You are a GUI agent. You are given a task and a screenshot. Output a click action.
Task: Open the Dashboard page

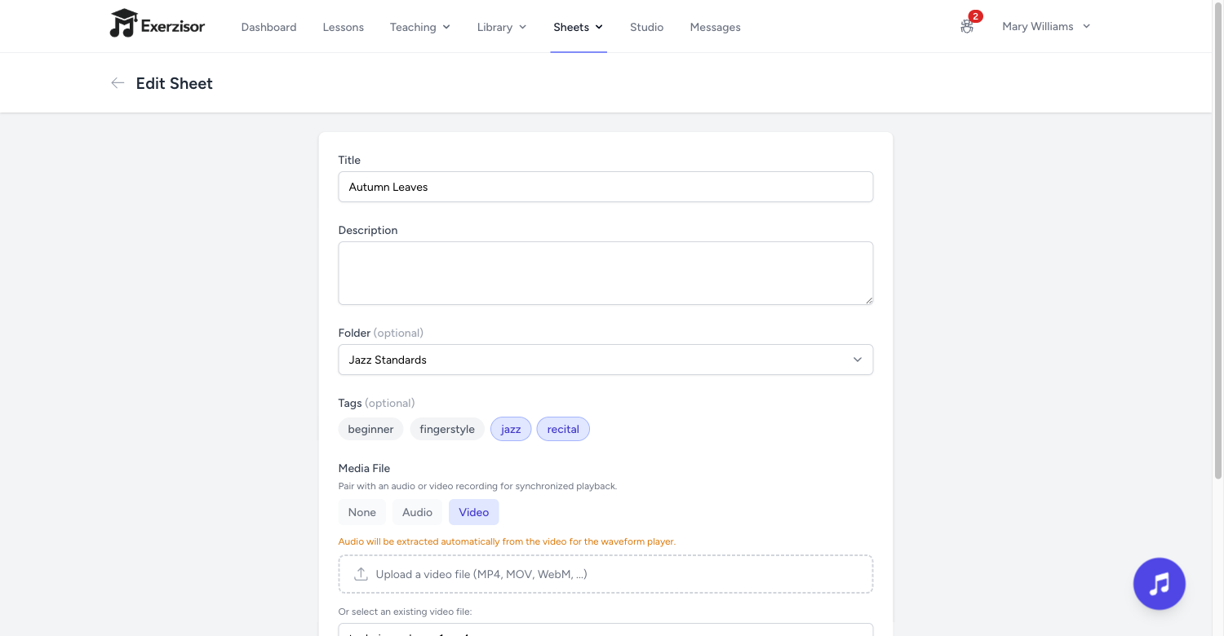point(268,27)
